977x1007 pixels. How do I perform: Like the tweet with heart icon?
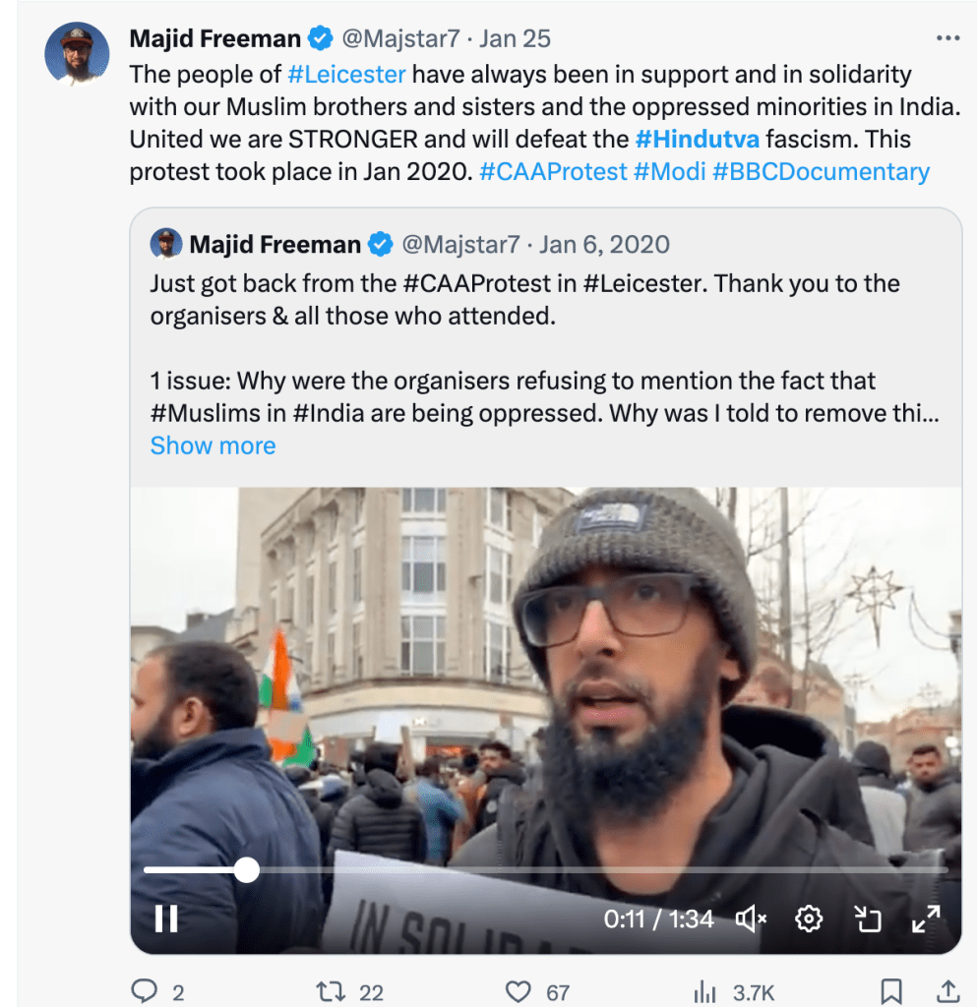(x=518, y=990)
